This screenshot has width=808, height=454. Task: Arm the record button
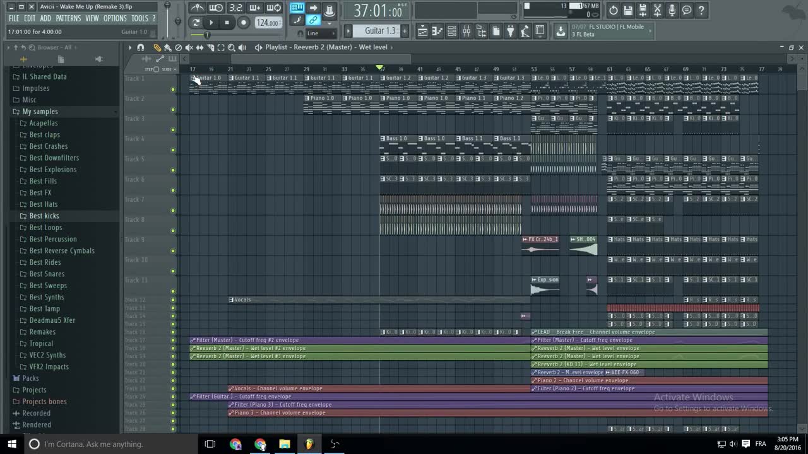coord(244,23)
